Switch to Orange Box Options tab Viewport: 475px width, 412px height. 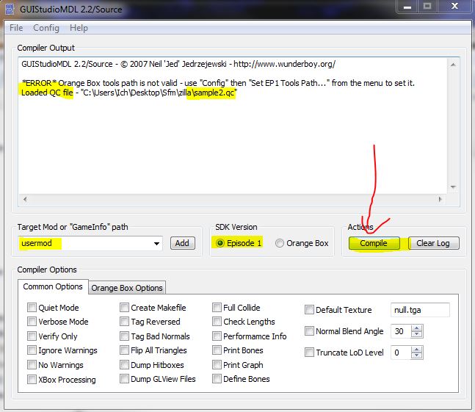coord(127,288)
